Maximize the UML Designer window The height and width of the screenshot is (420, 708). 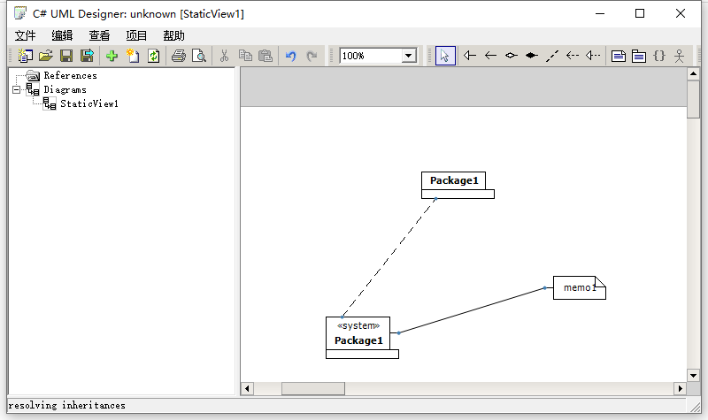pyautogui.click(x=640, y=14)
